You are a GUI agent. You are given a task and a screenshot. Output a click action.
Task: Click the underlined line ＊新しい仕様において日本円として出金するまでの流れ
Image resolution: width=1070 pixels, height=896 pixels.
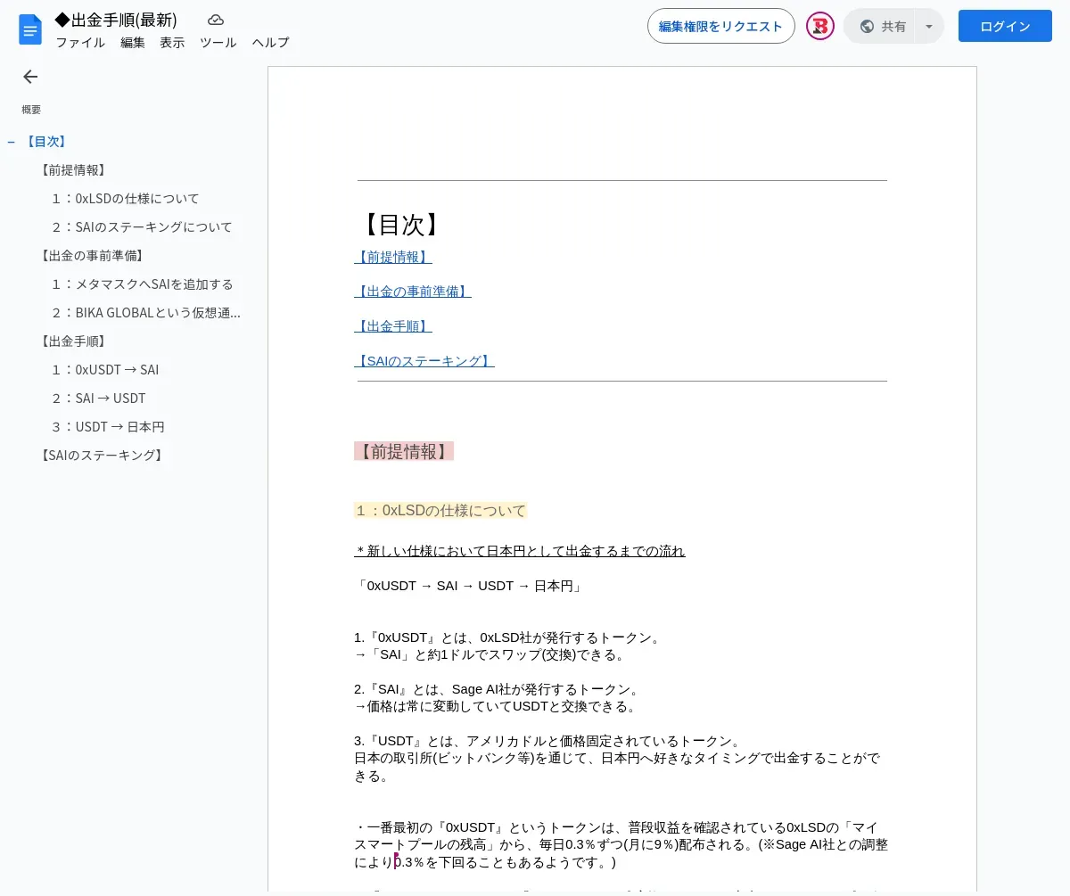[520, 551]
